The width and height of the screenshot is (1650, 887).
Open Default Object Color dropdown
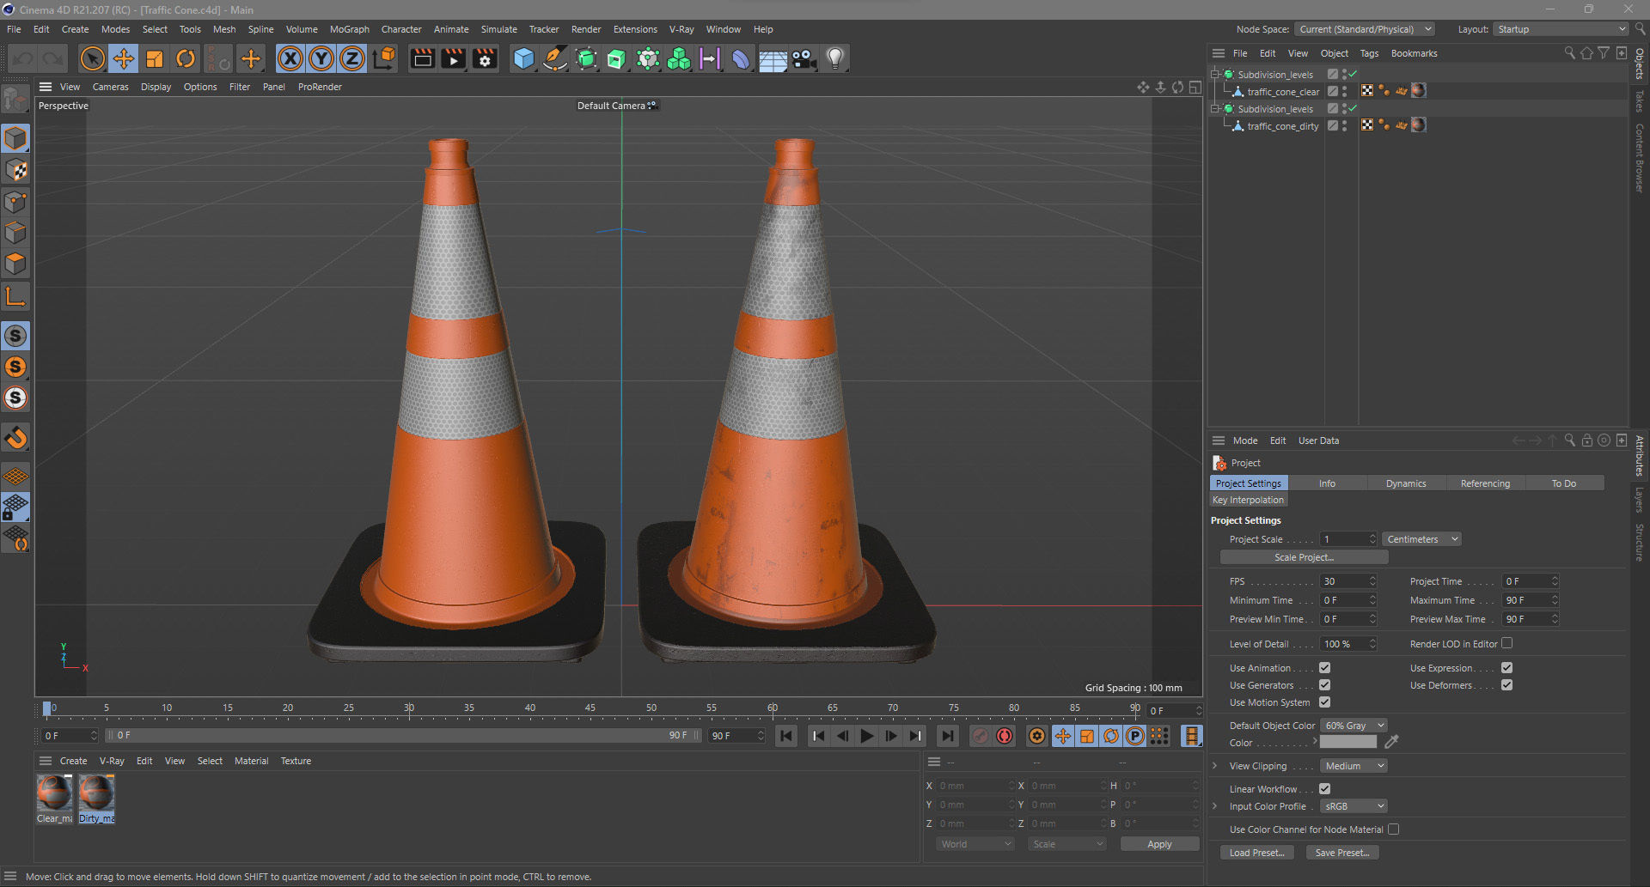(x=1354, y=726)
